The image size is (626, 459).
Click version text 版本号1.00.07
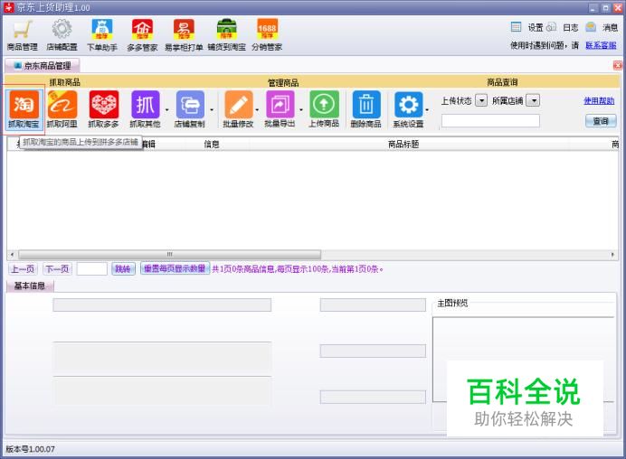pyautogui.click(x=31, y=449)
